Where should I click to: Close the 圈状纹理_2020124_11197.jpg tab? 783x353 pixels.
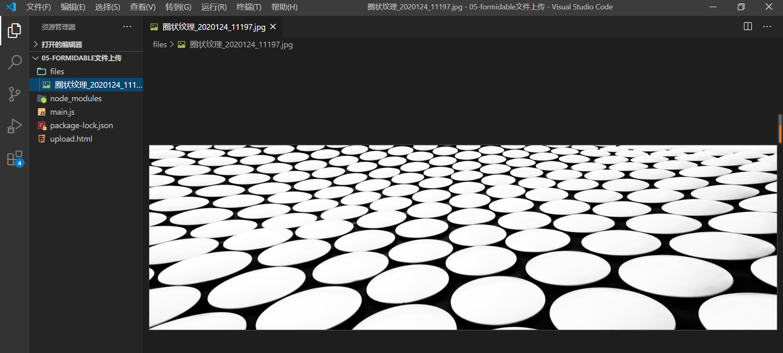coord(273,27)
